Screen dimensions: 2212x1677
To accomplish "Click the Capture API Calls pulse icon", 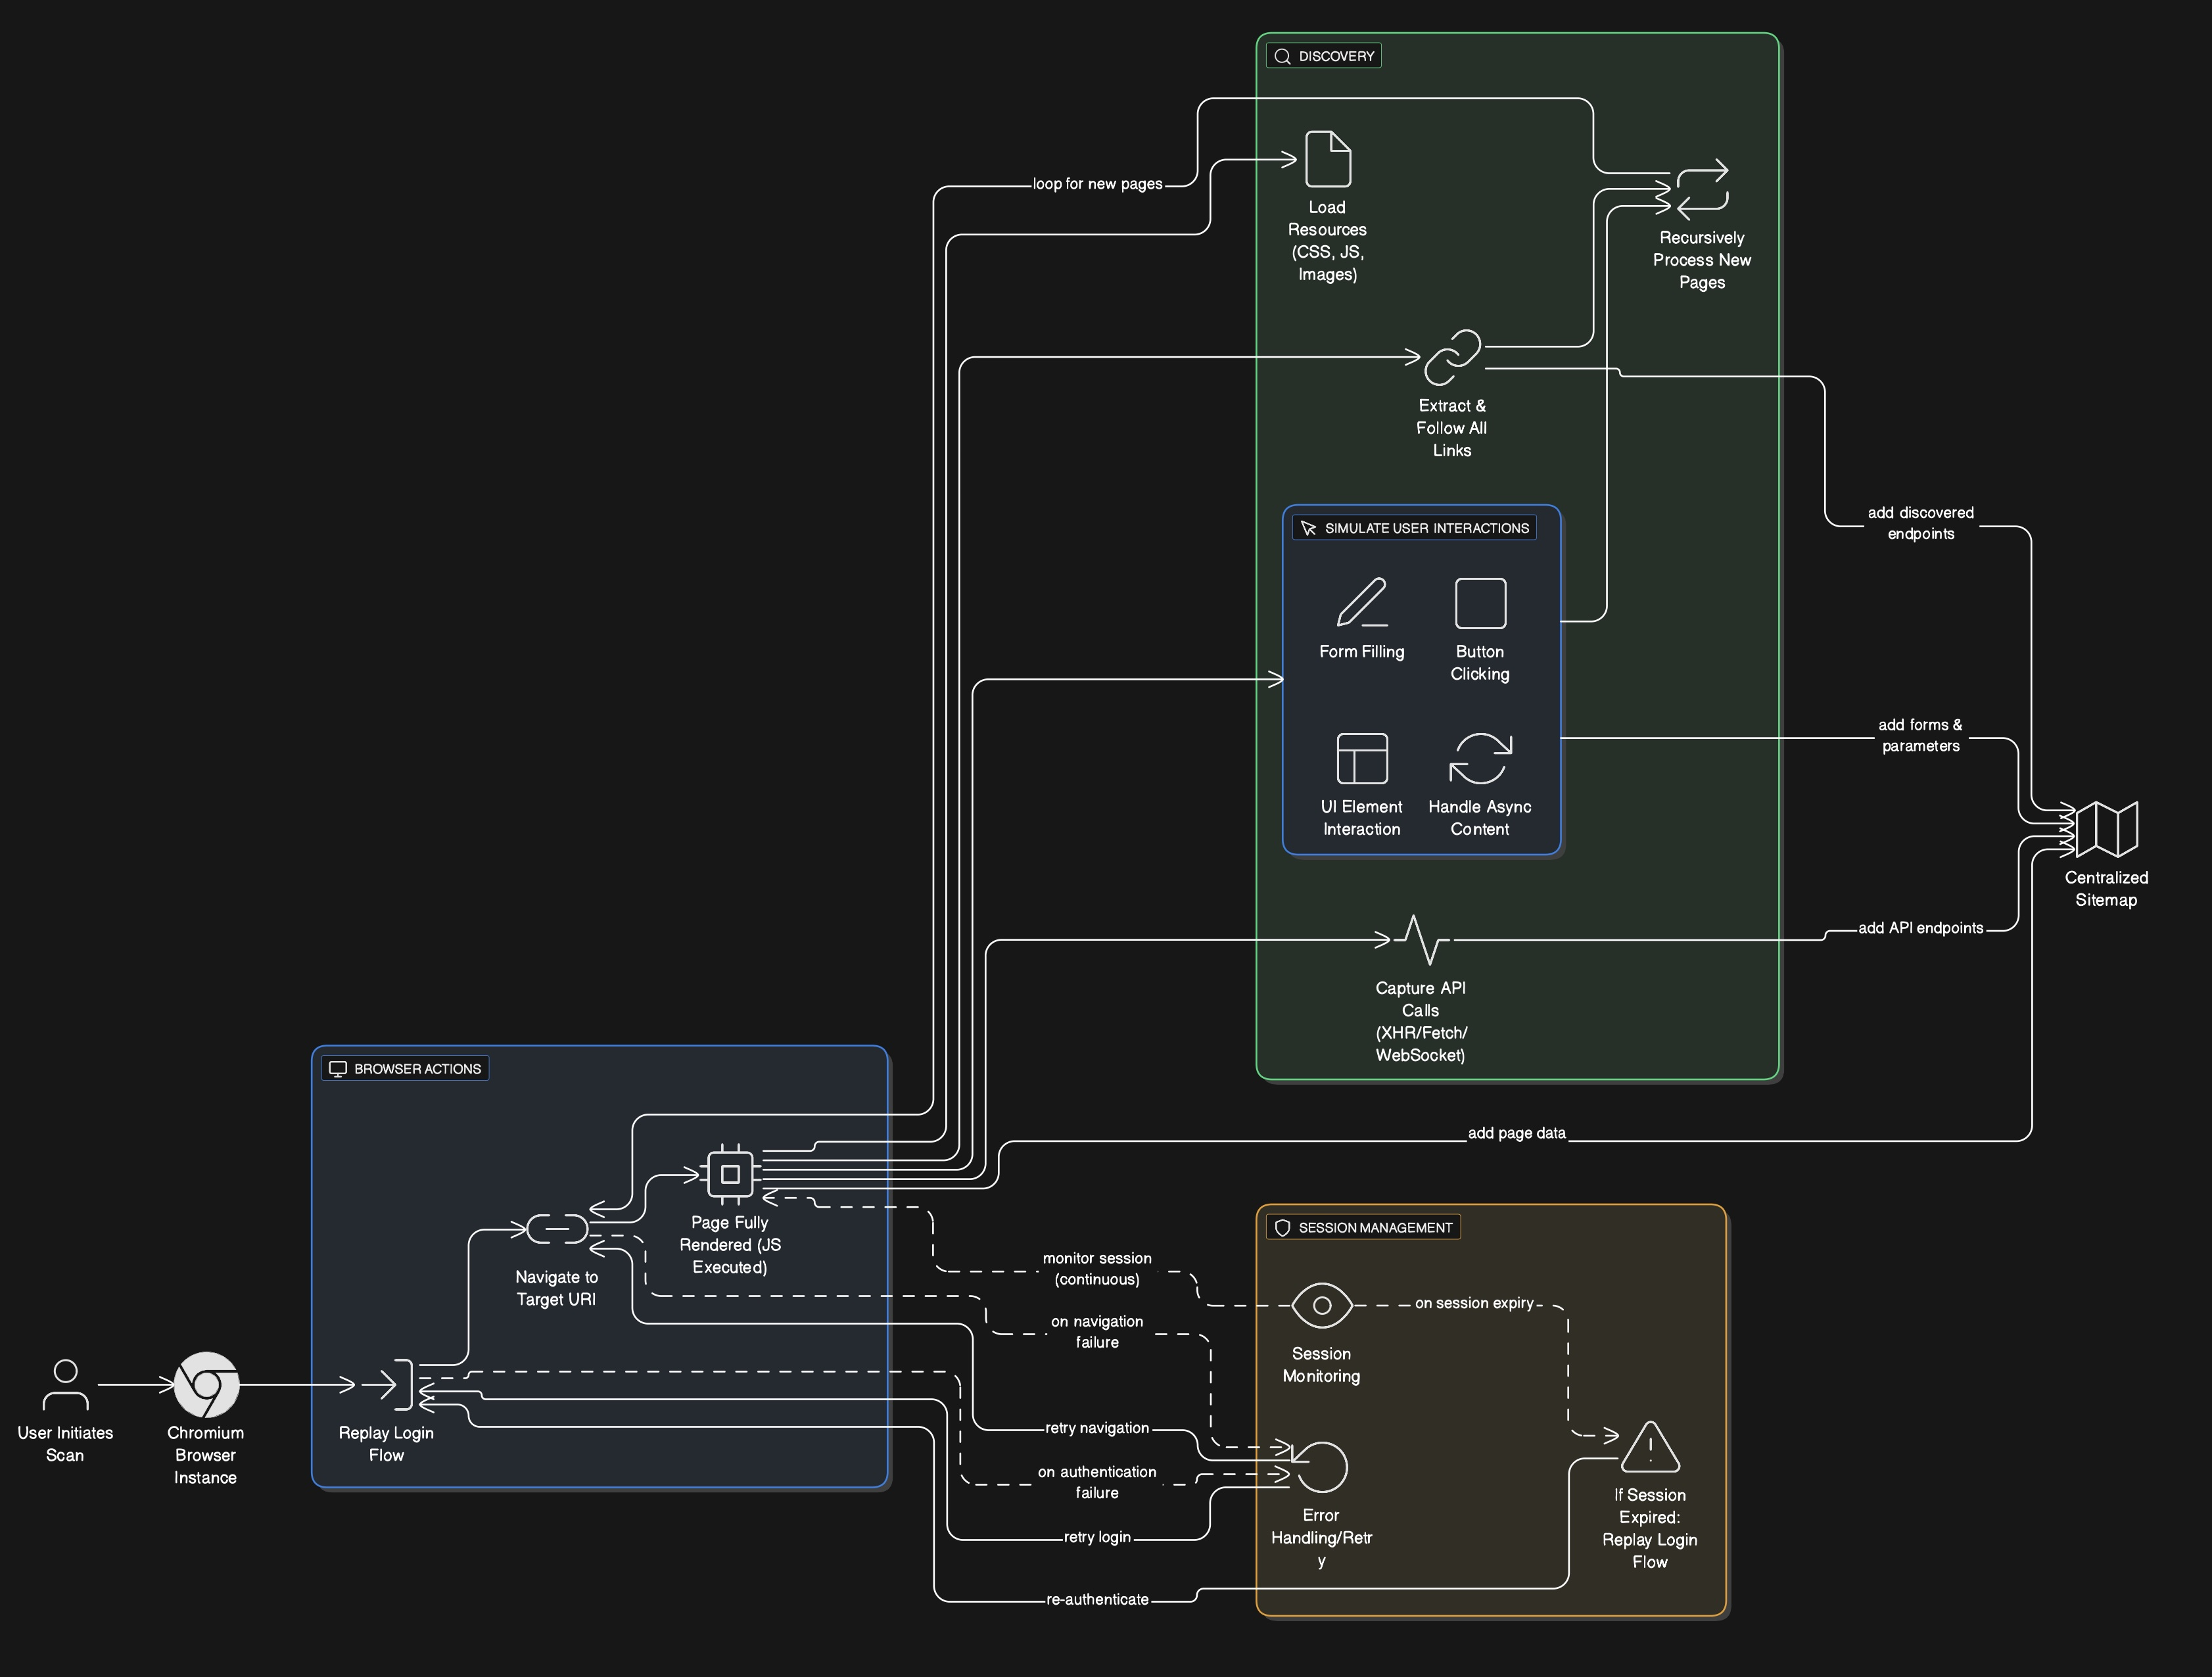I will pyautogui.click(x=1421, y=939).
